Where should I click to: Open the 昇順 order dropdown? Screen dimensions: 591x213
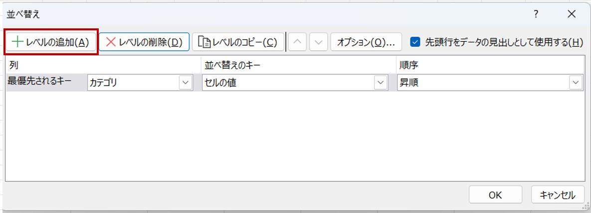point(576,83)
